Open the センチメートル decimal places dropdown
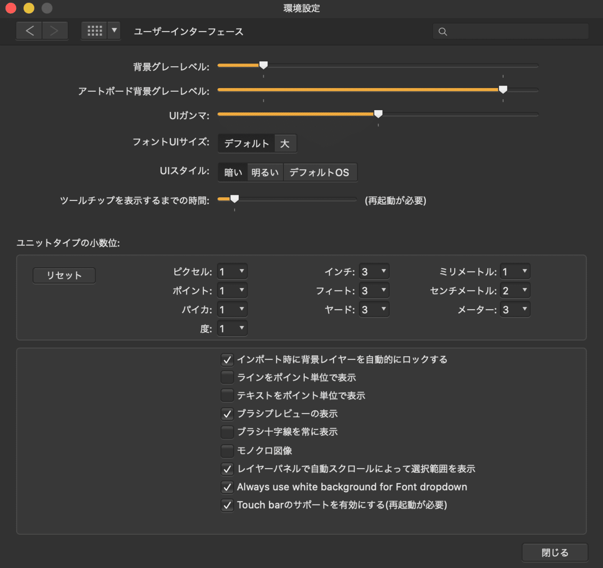 [x=515, y=290]
